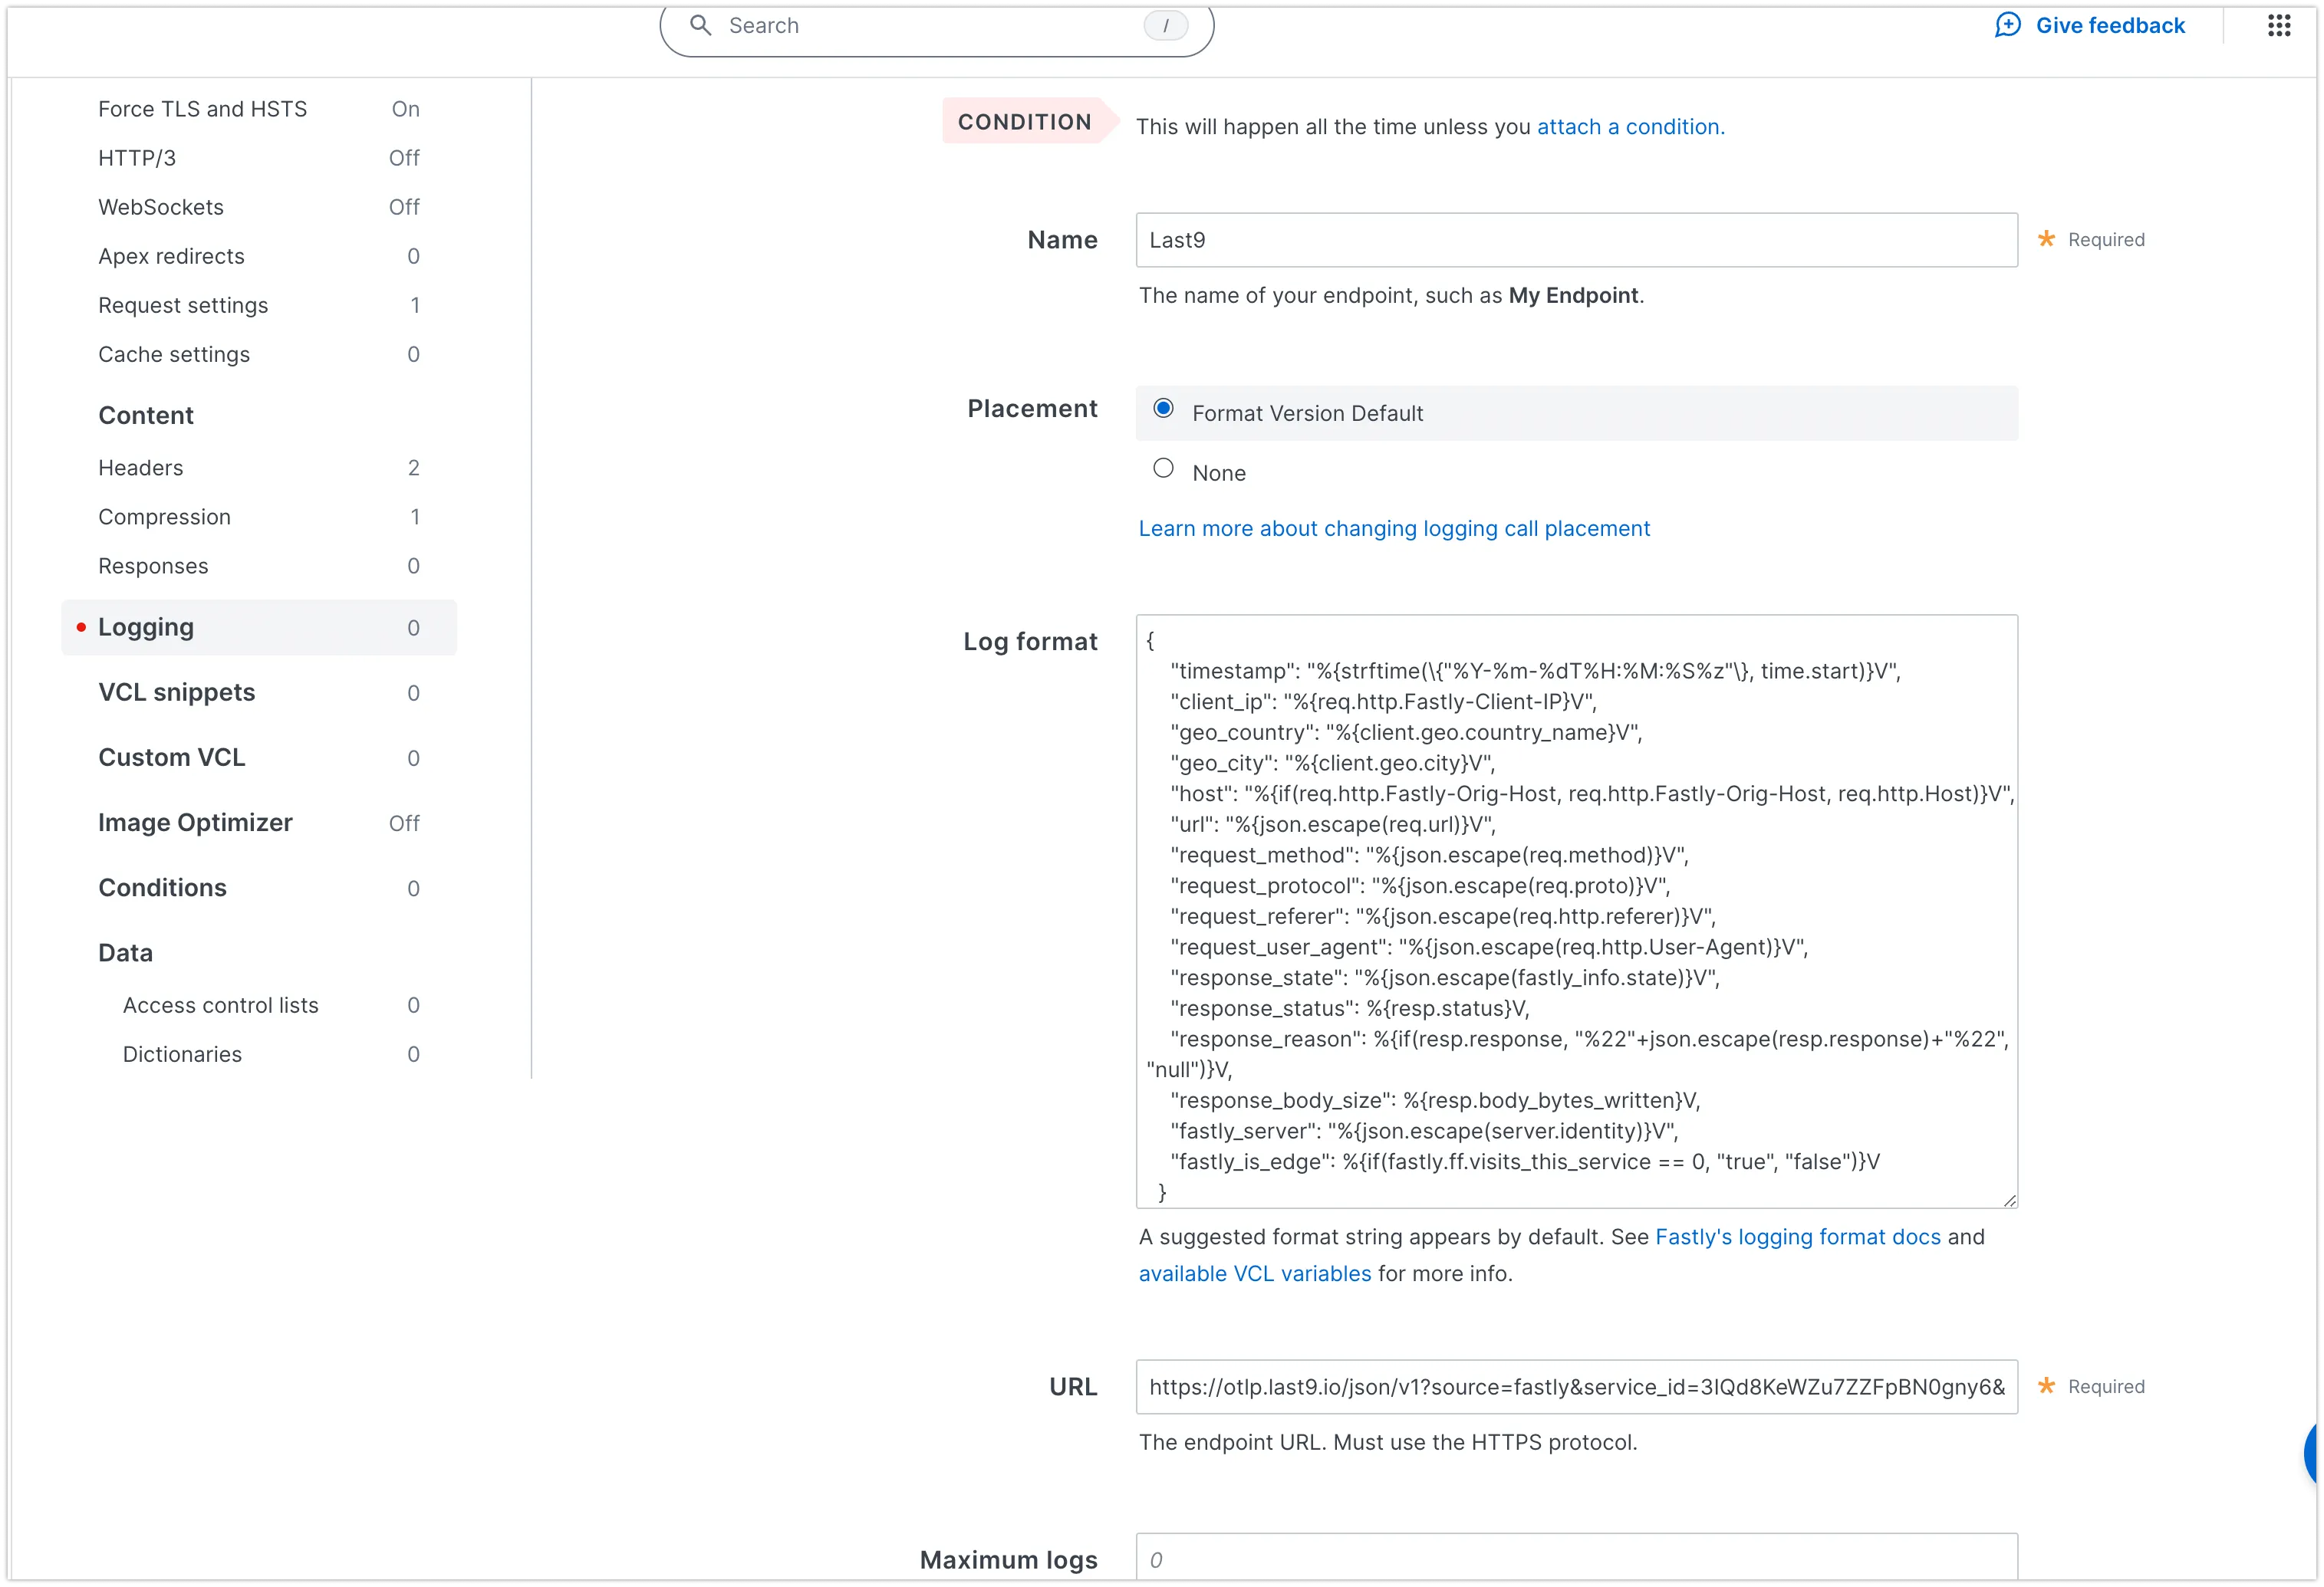Open Access control lists item
The width and height of the screenshot is (2324, 1587).
[x=220, y=1005]
